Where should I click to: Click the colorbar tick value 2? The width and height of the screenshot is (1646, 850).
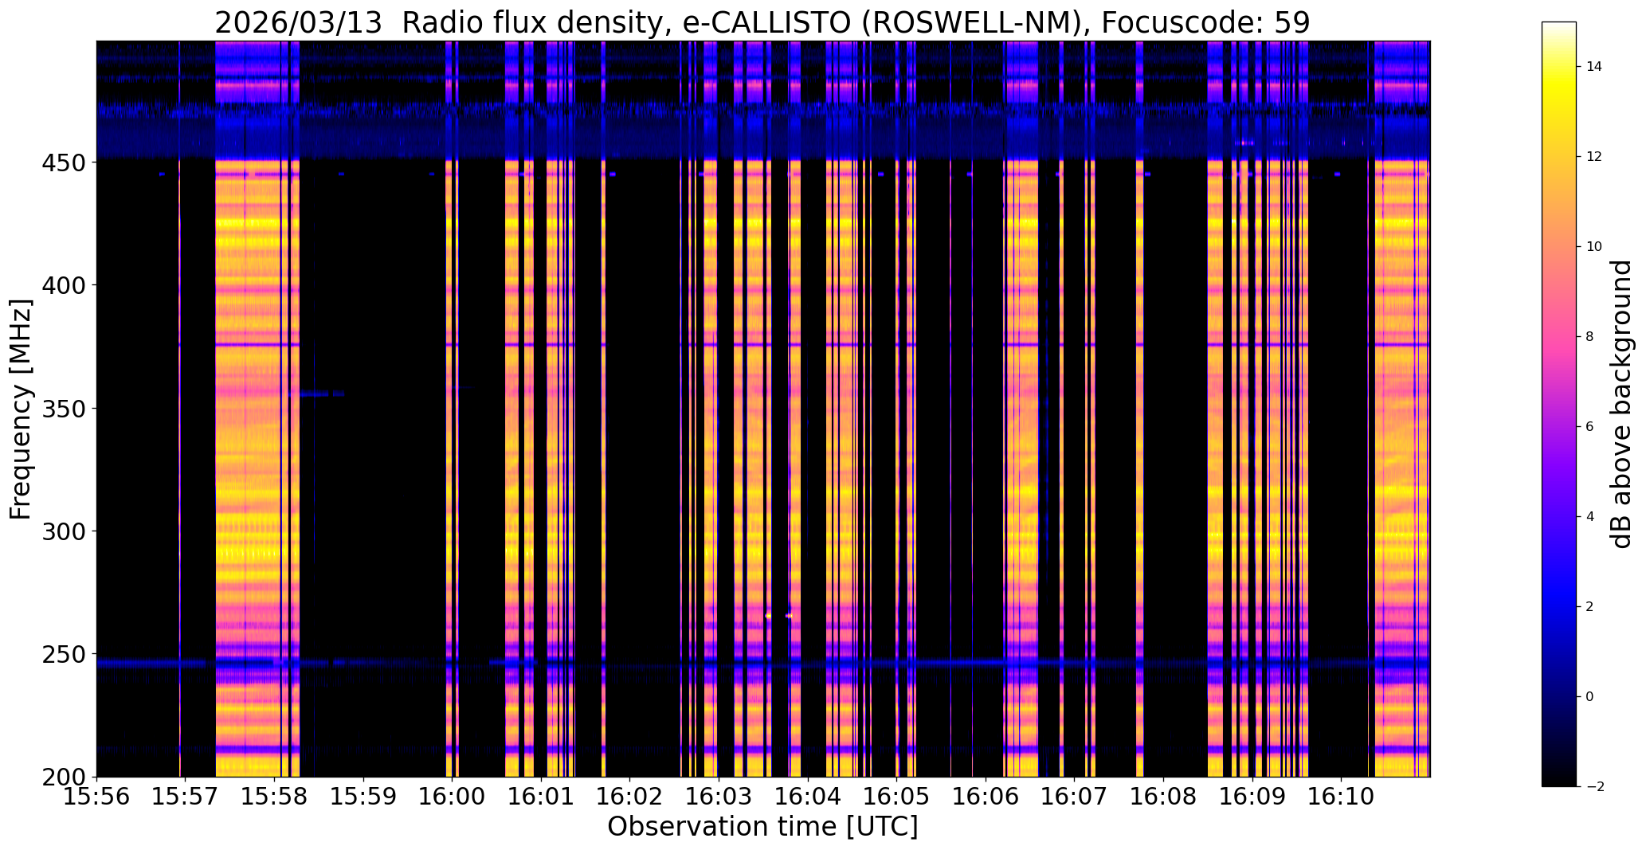tap(1590, 607)
